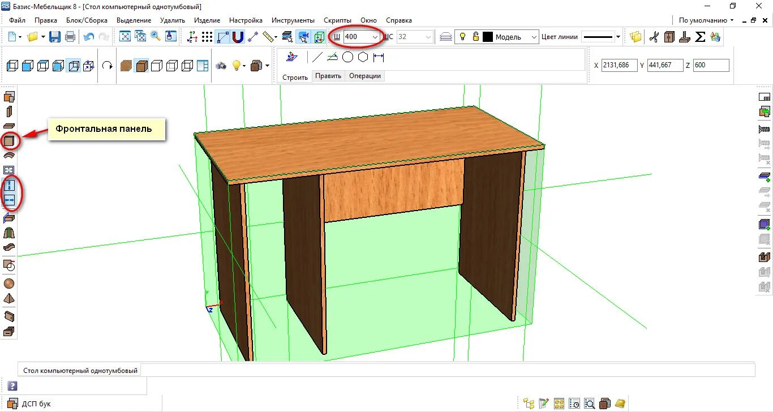The width and height of the screenshot is (773, 412).
Task: Select the line drawing tool
Action: [317, 57]
